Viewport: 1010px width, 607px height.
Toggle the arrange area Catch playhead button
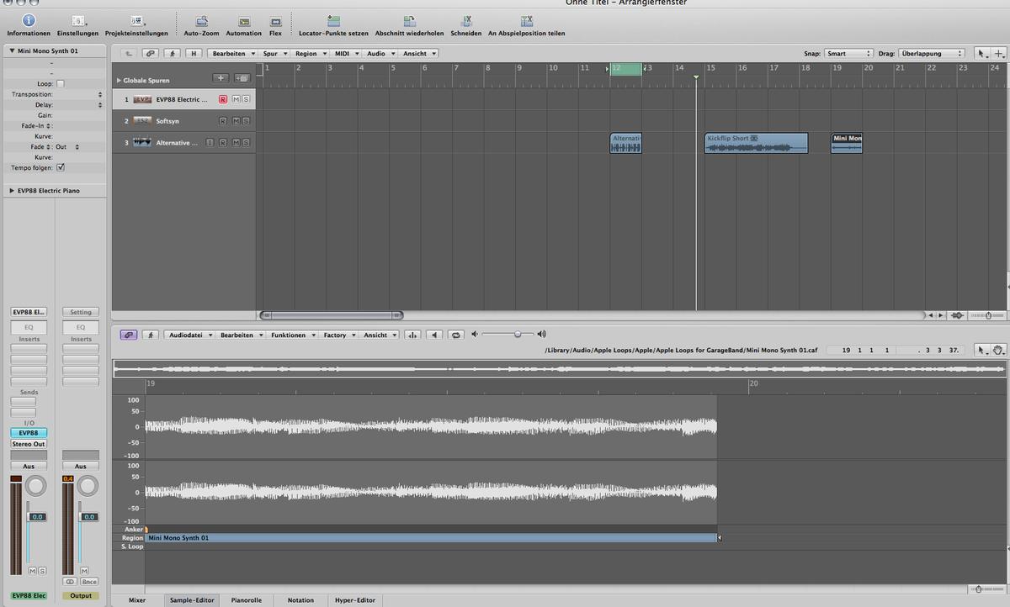click(x=173, y=53)
